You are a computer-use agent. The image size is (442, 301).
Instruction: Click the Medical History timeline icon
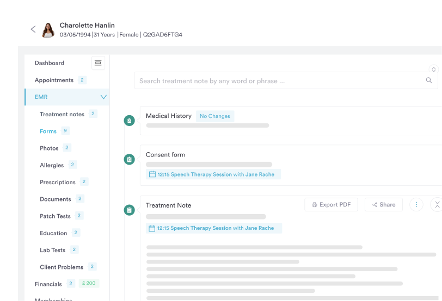(129, 121)
